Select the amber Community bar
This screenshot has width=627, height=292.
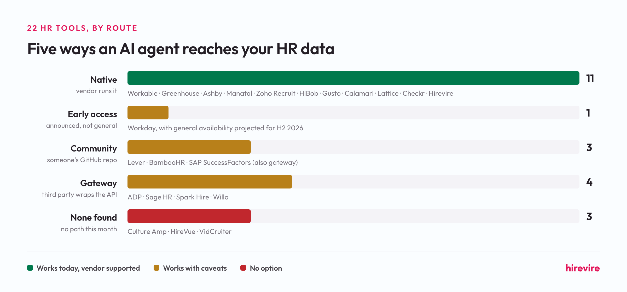(x=189, y=147)
